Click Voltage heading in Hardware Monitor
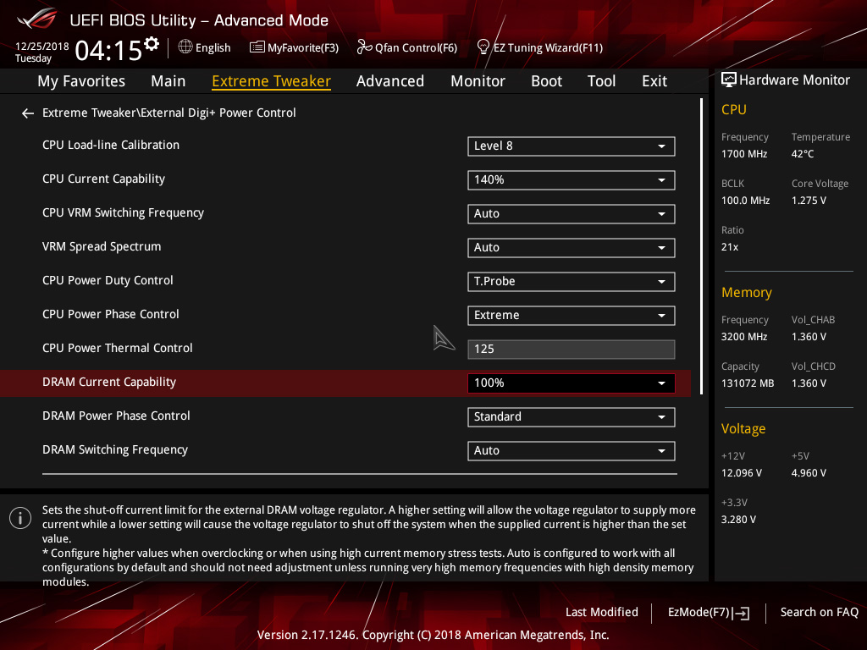Viewport: 867px width, 650px height. [743, 429]
